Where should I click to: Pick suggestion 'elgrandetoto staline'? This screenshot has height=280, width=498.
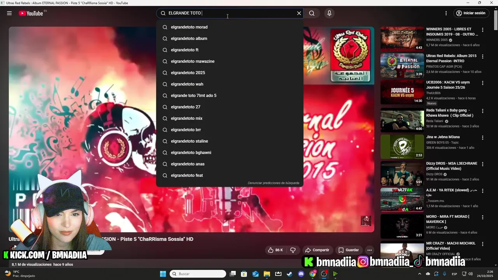pos(230,141)
